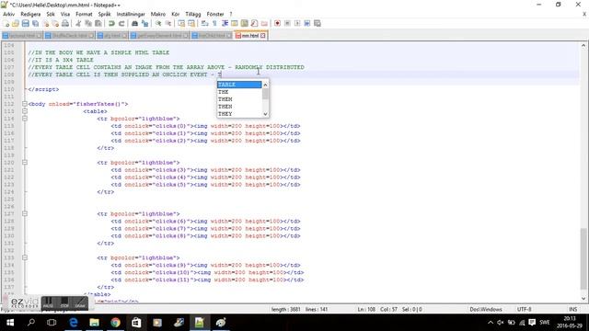Open the Function List panel icon
Viewport: 589px width, 331px height.
pos(254,23)
